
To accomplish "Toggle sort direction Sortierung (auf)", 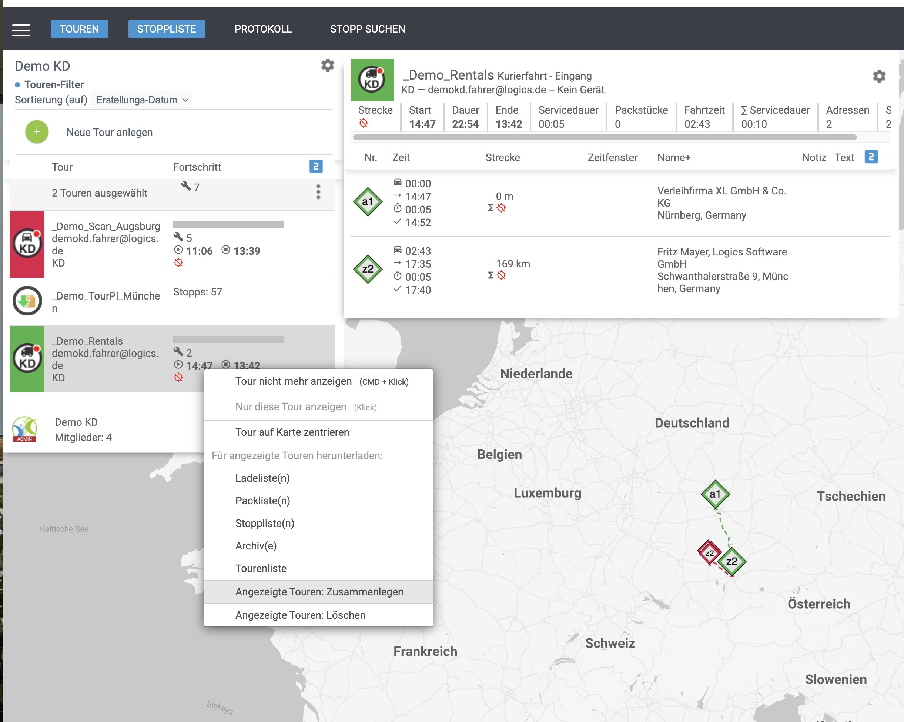I will click(x=51, y=100).
